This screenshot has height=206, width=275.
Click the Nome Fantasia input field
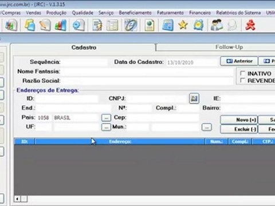click(147, 72)
